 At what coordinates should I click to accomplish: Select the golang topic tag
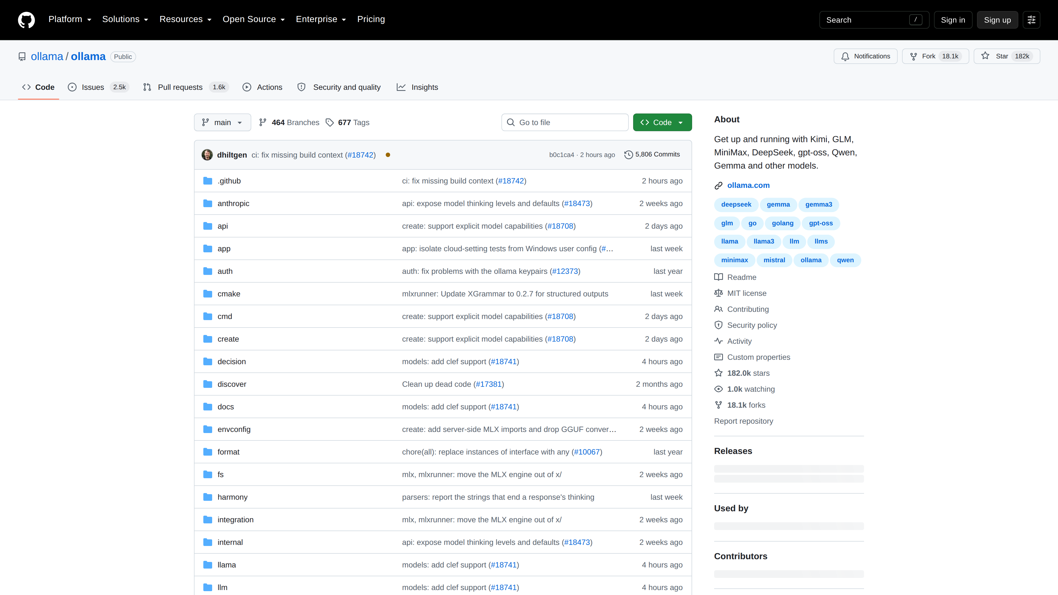click(782, 223)
